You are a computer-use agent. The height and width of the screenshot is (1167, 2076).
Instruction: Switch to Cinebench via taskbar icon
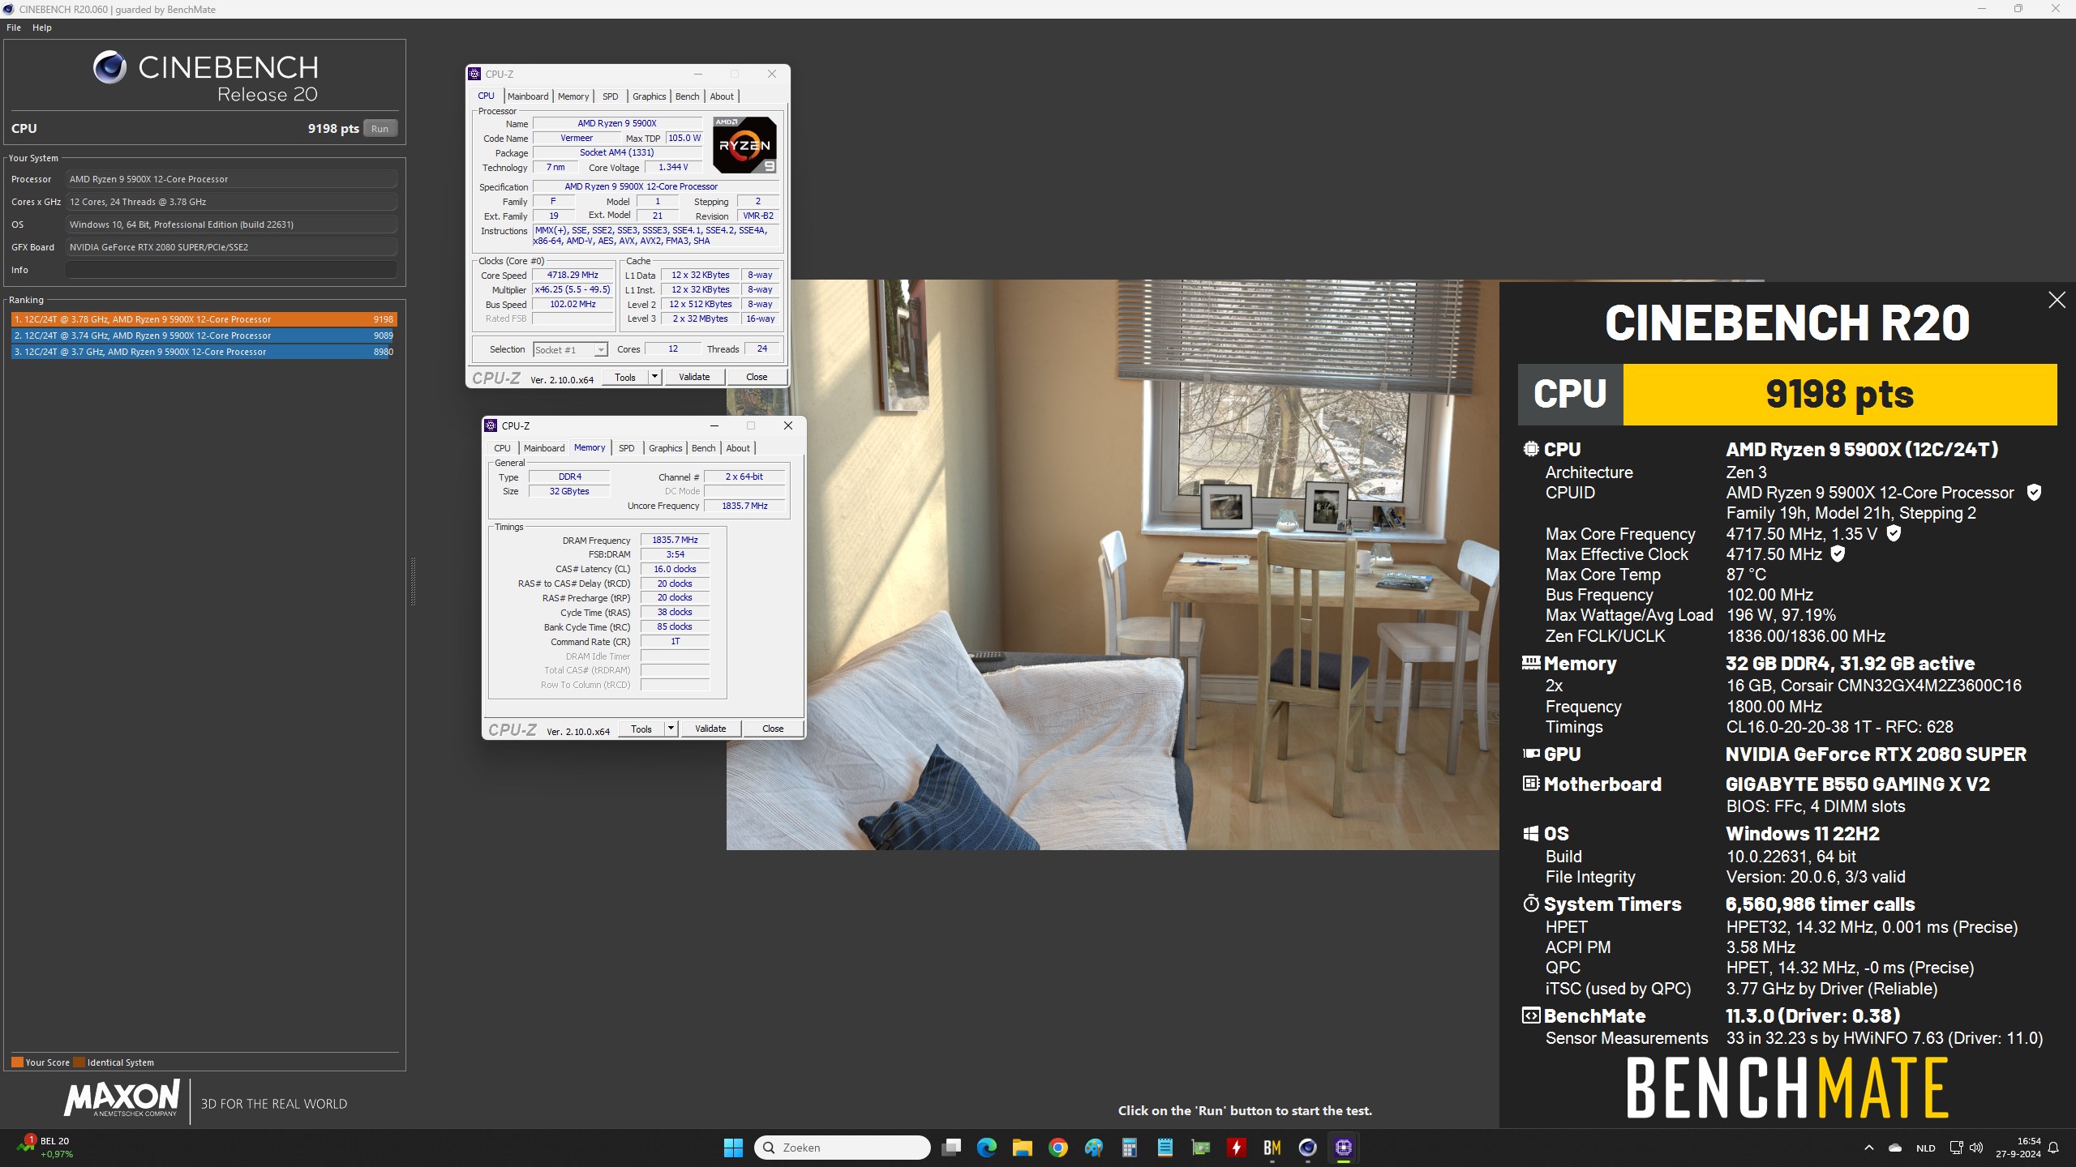point(1307,1148)
